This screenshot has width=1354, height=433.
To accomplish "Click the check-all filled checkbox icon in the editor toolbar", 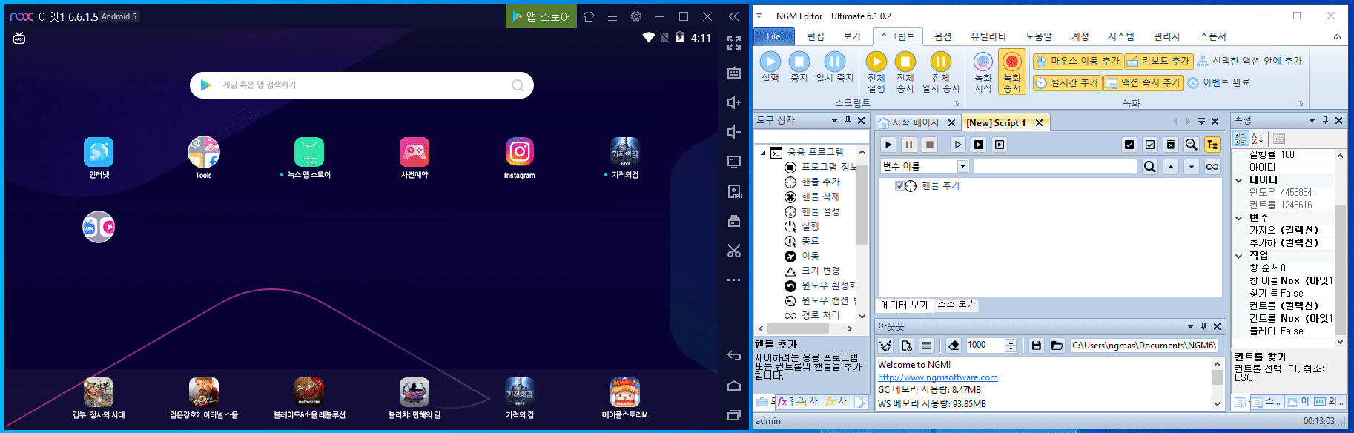I will coord(1129,145).
